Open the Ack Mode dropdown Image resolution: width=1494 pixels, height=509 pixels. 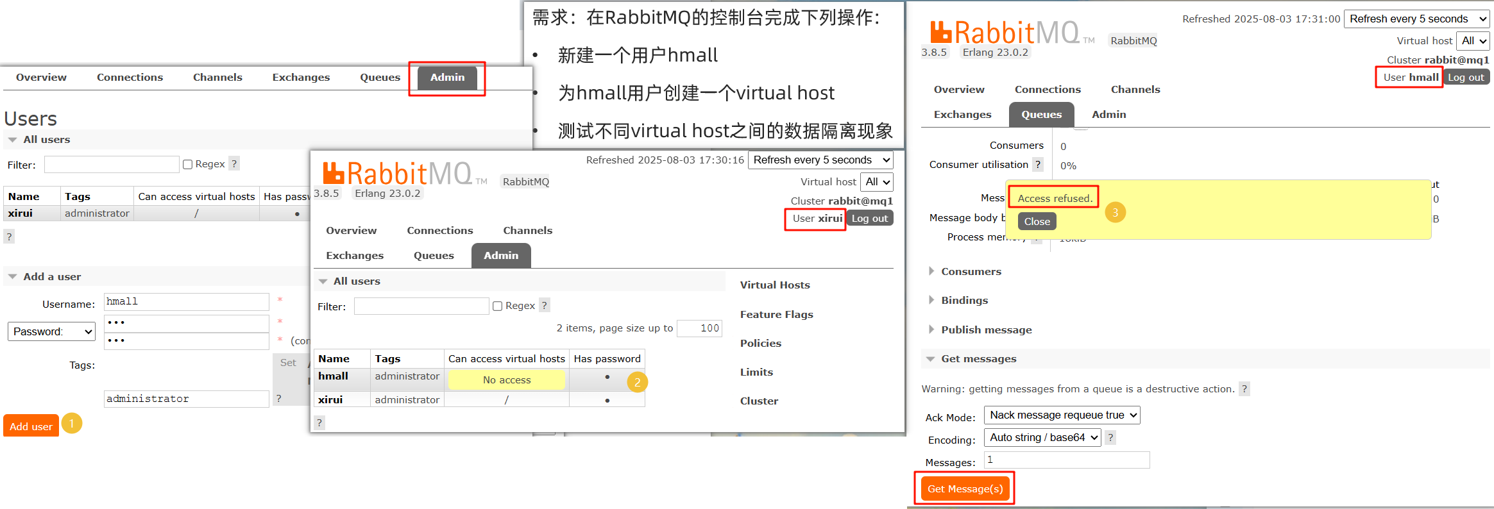1062,415
